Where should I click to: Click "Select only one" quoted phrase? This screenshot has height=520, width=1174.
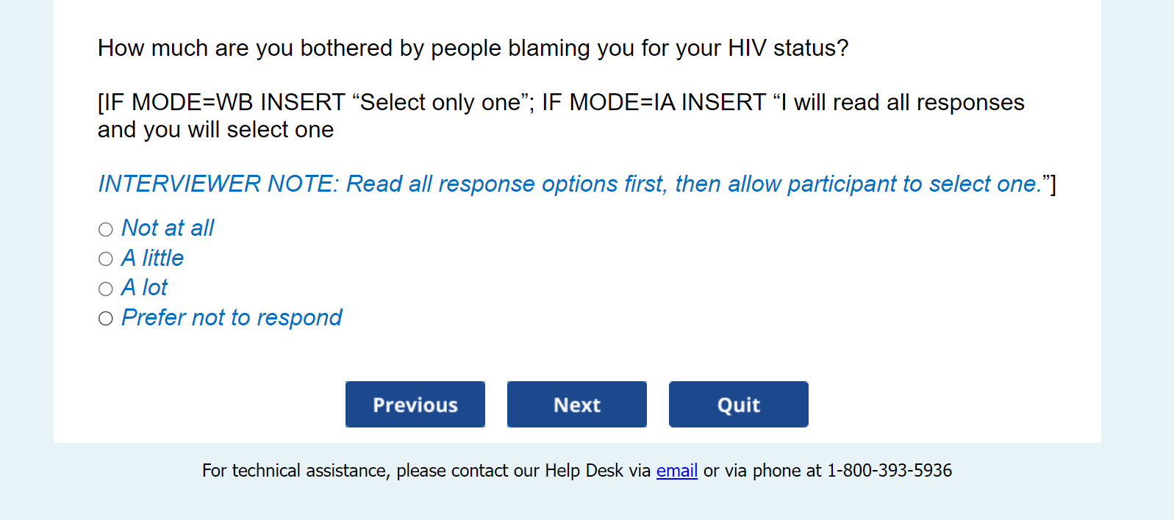[x=440, y=102]
